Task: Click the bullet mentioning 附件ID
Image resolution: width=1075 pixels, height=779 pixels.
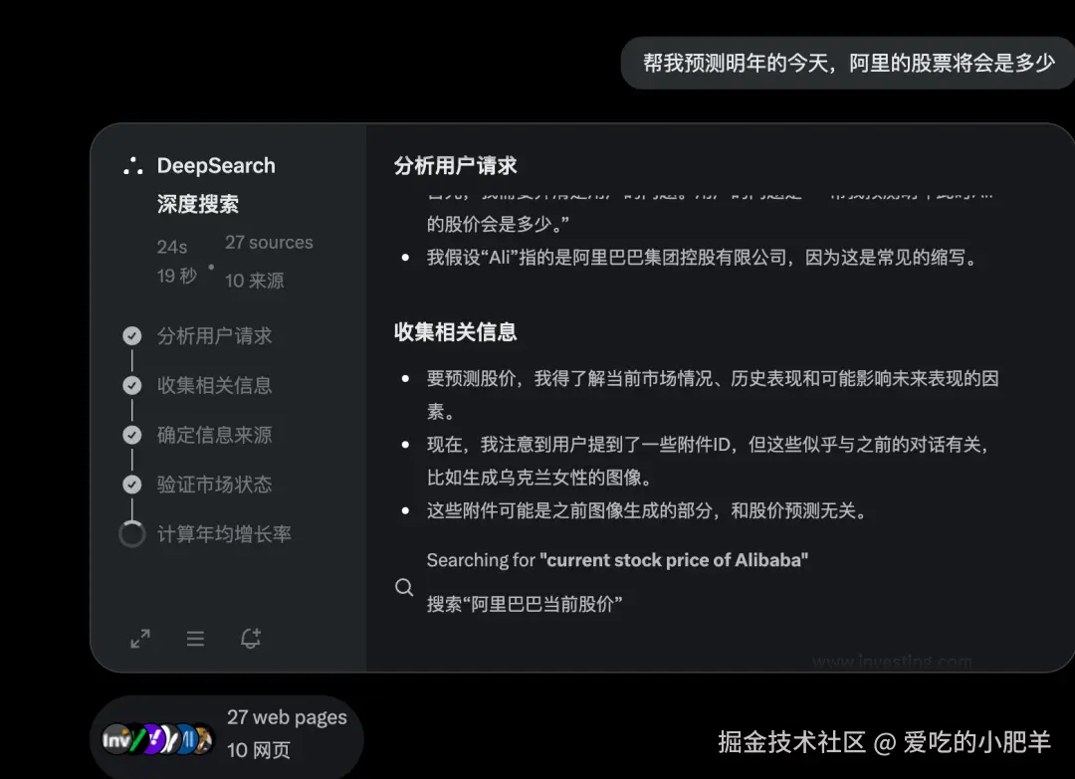Action: [x=710, y=461]
